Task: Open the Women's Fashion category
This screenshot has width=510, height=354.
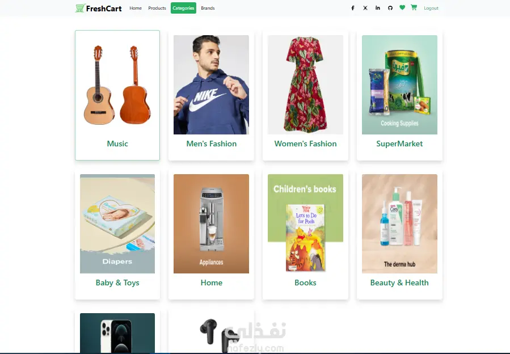Action: point(305,95)
